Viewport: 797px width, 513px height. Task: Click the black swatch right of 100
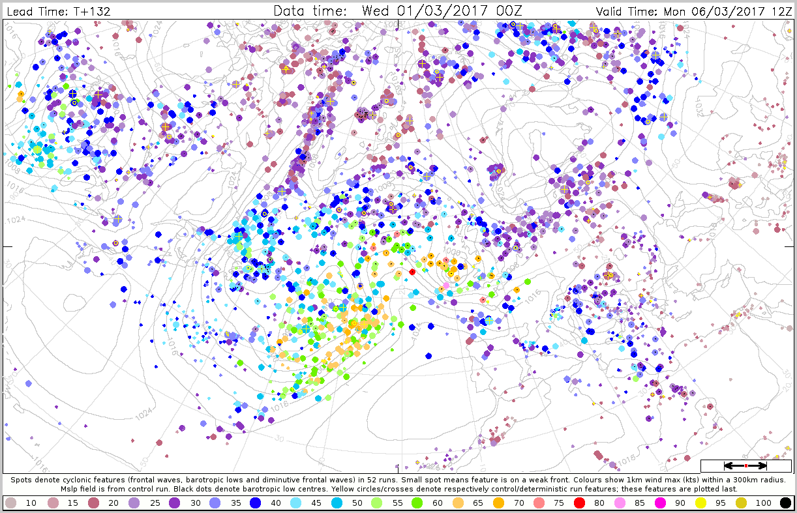[x=785, y=503]
